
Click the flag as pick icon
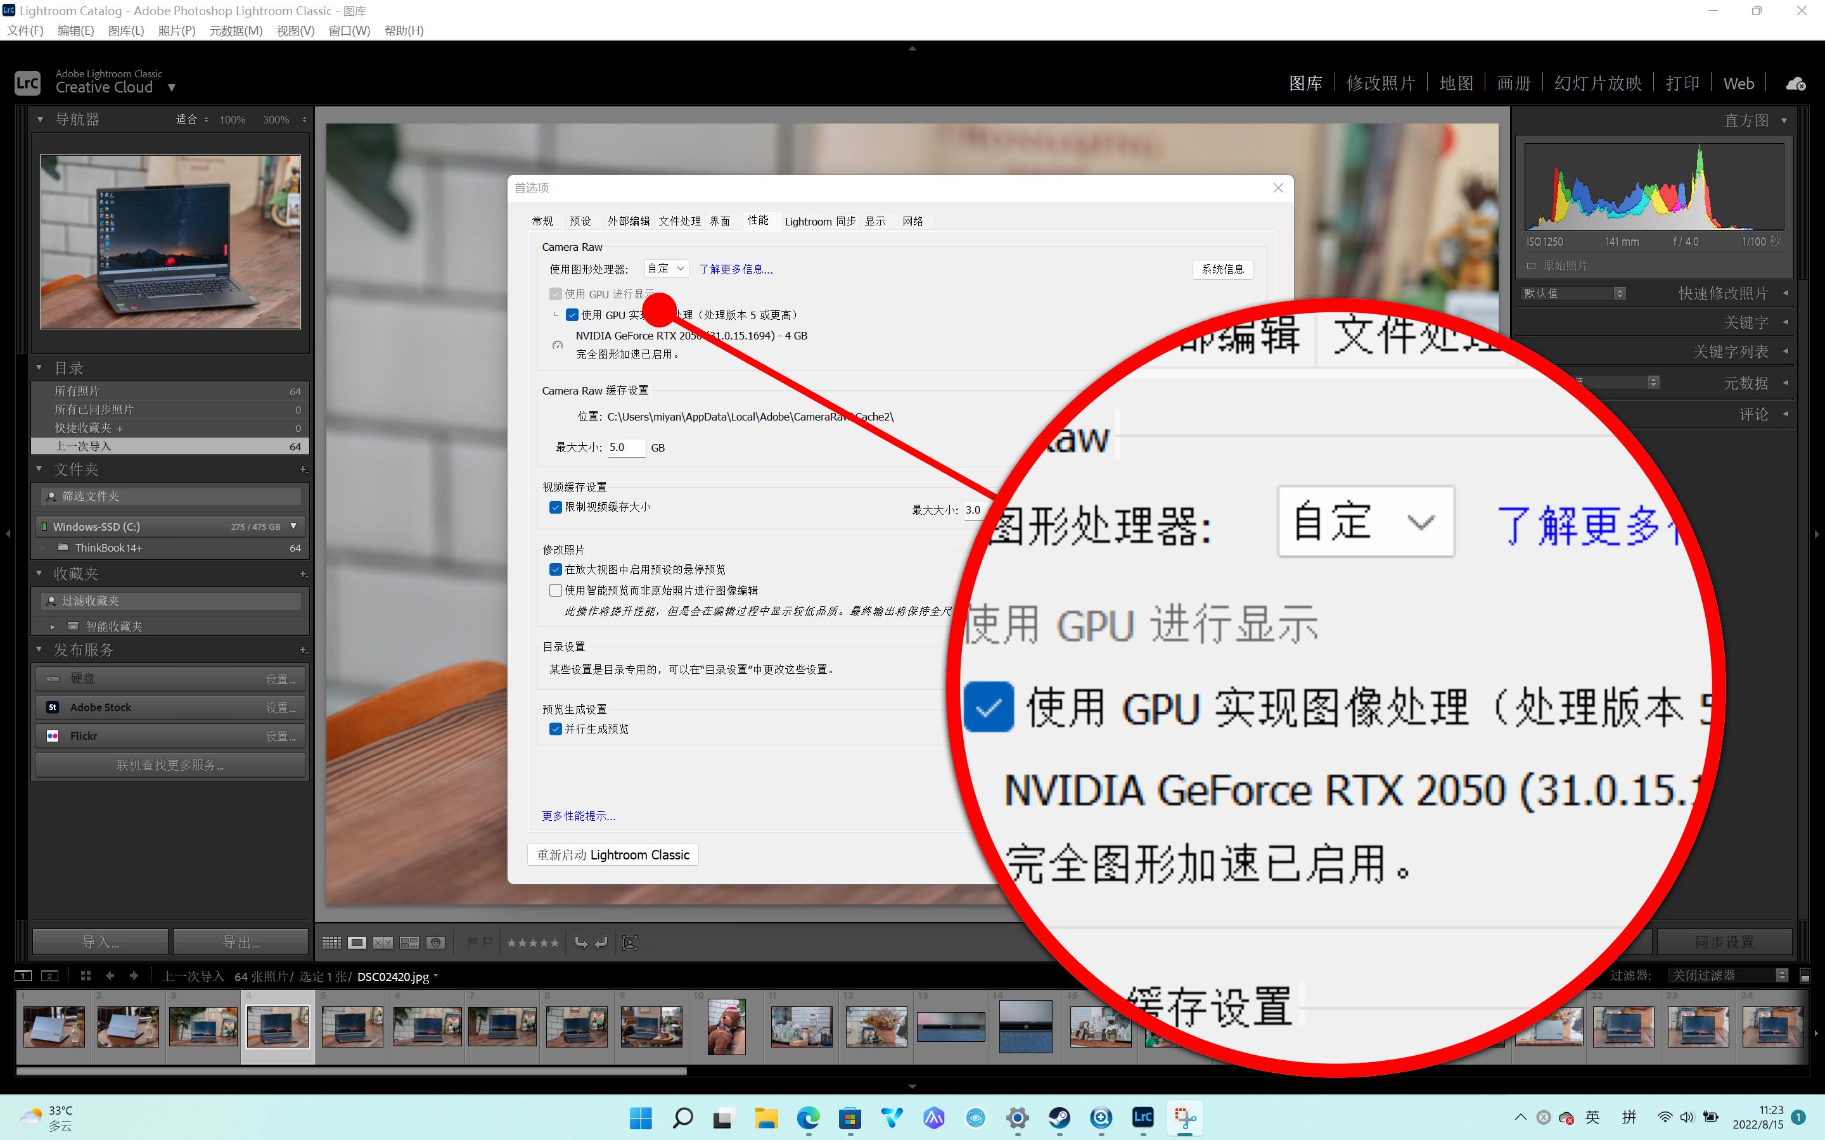[473, 942]
